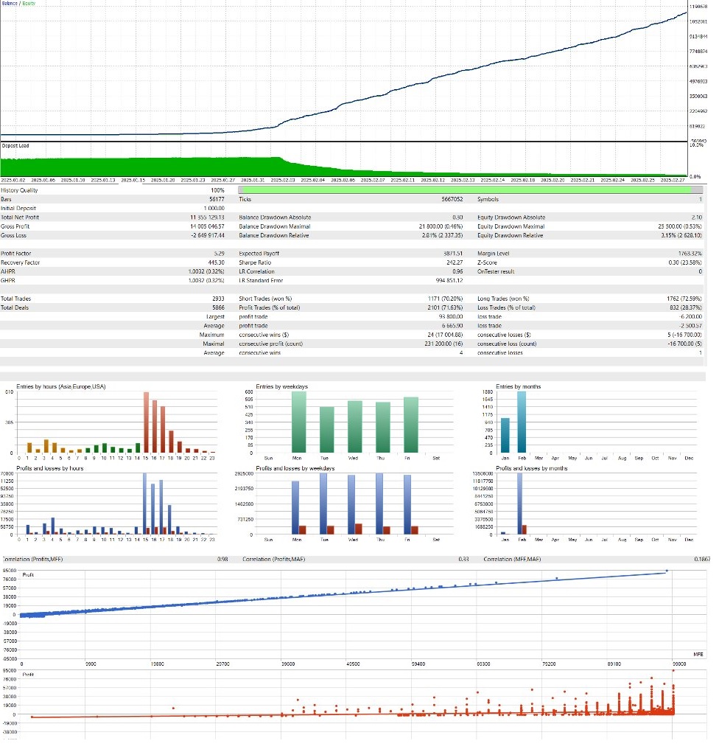Click the Gross Profit value 14 005 046.57
This screenshot has width=719, height=752.
[207, 230]
